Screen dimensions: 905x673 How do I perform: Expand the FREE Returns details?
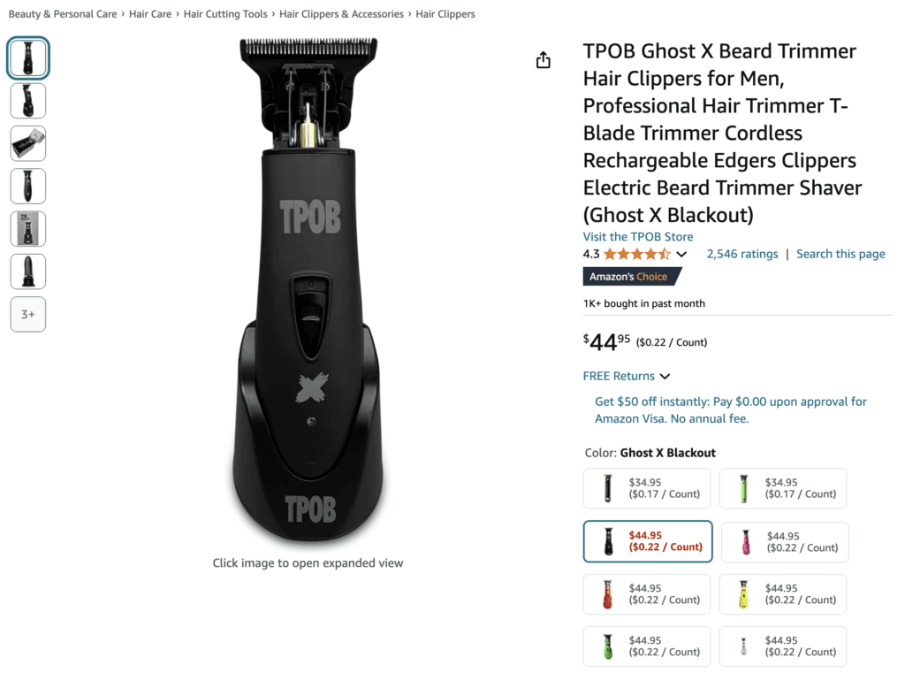coord(665,377)
